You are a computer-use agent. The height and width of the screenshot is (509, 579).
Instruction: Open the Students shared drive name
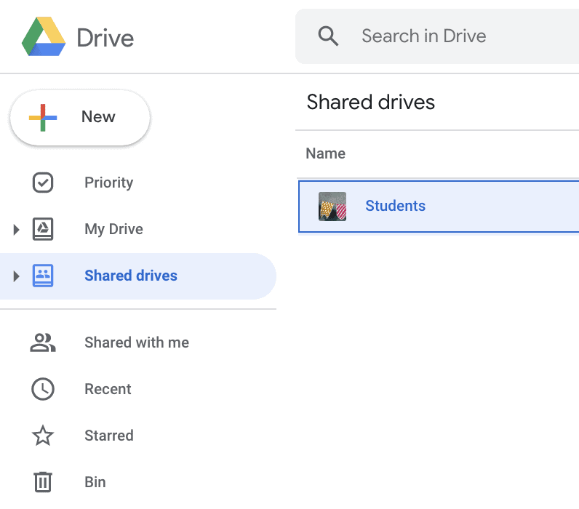pos(395,206)
